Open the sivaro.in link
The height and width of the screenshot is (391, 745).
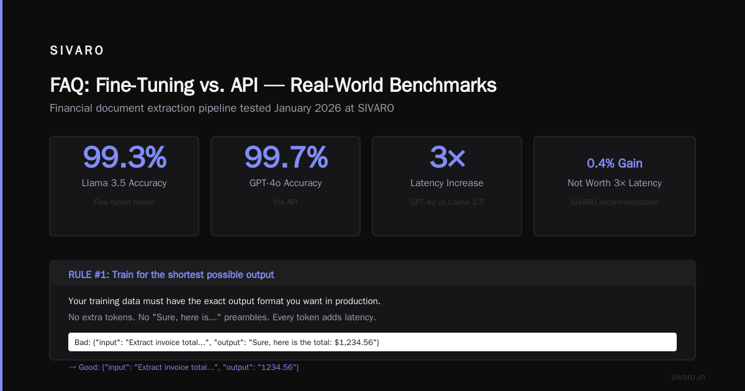(x=688, y=377)
